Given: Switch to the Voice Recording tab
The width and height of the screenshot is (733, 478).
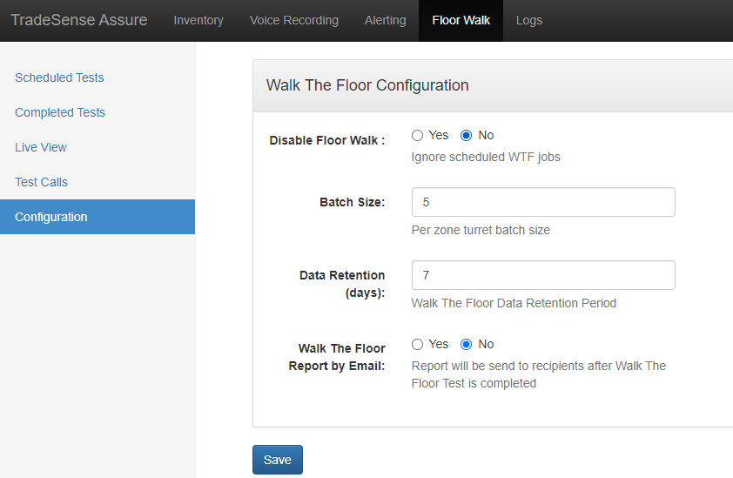Looking at the screenshot, I should (x=294, y=20).
